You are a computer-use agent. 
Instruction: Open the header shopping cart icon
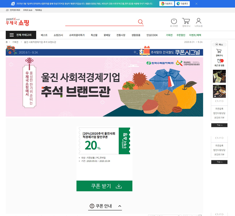[x=186, y=21]
